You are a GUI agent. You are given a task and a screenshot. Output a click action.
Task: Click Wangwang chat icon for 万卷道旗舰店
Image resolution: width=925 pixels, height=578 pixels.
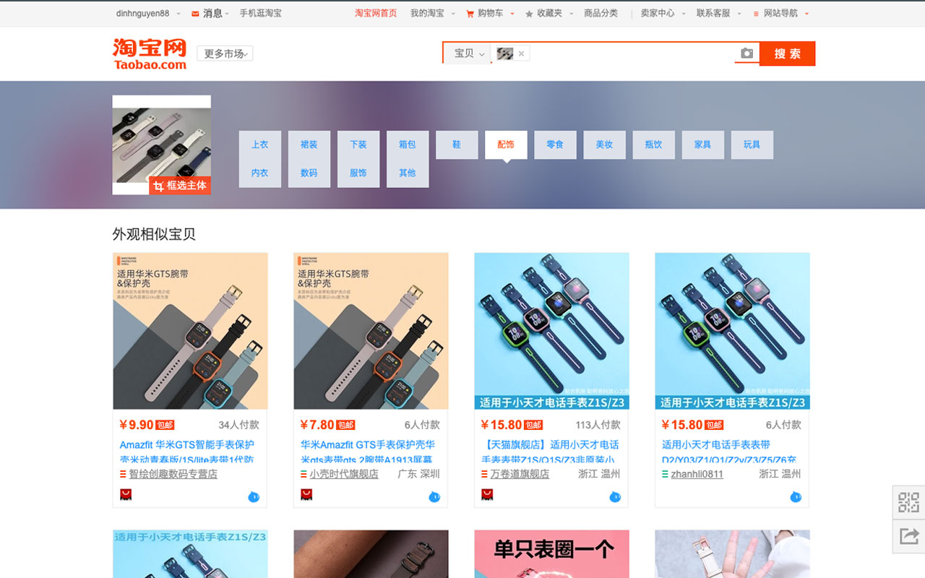(615, 496)
